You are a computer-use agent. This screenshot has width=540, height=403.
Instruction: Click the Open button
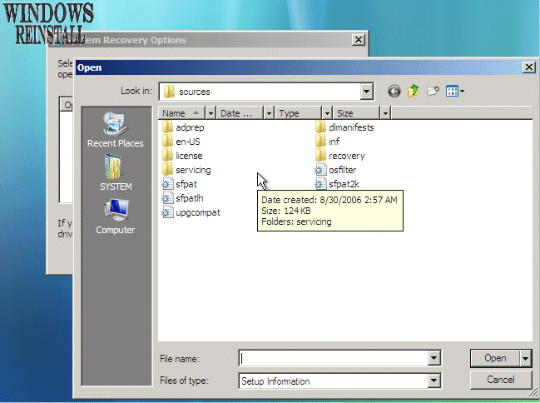pos(494,358)
